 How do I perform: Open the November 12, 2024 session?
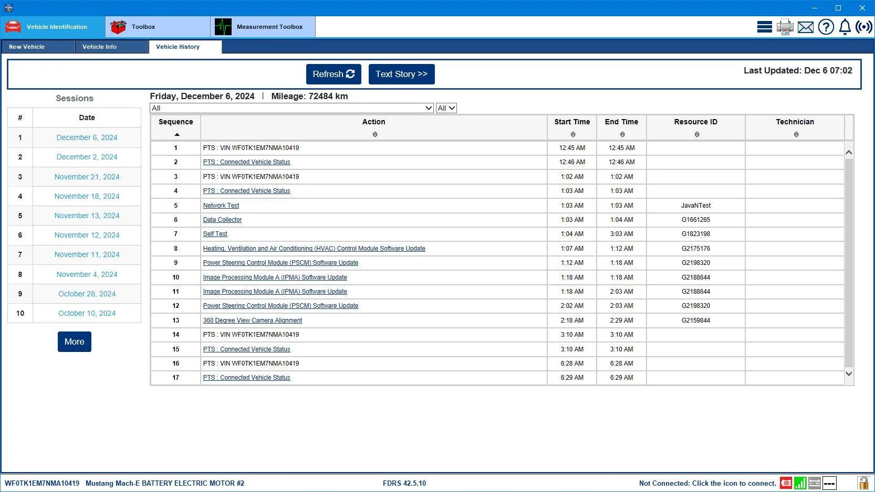(x=87, y=235)
